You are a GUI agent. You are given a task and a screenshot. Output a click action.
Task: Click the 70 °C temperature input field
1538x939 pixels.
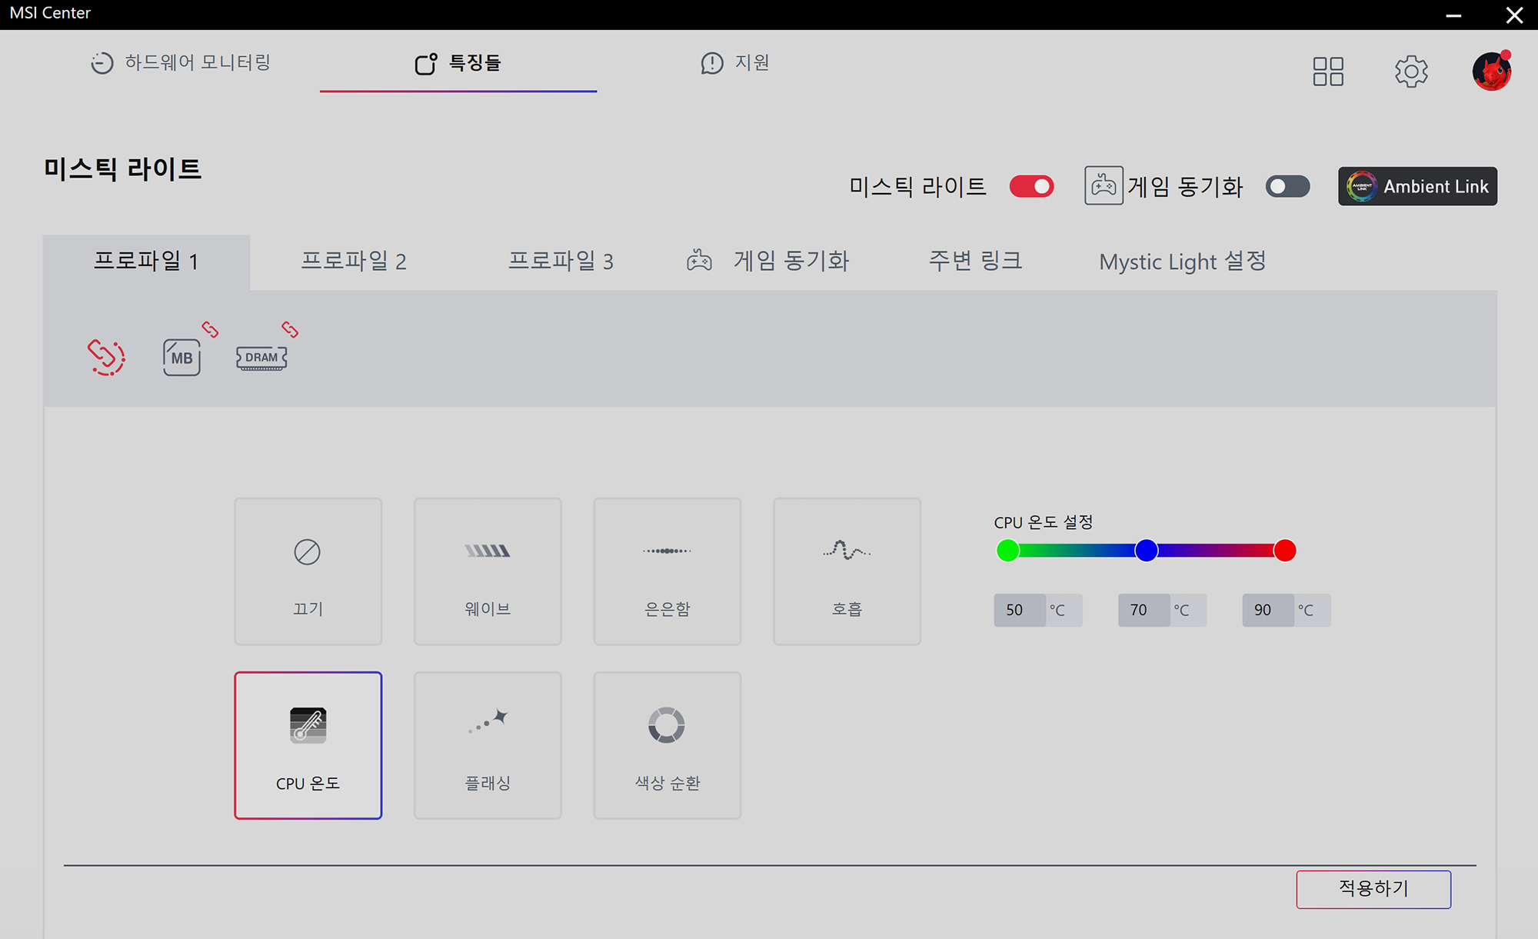pyautogui.click(x=1144, y=610)
